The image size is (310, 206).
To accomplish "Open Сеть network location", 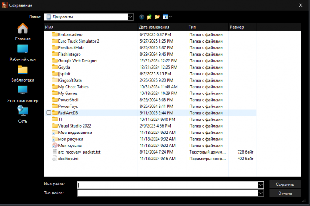I will point(22,114).
